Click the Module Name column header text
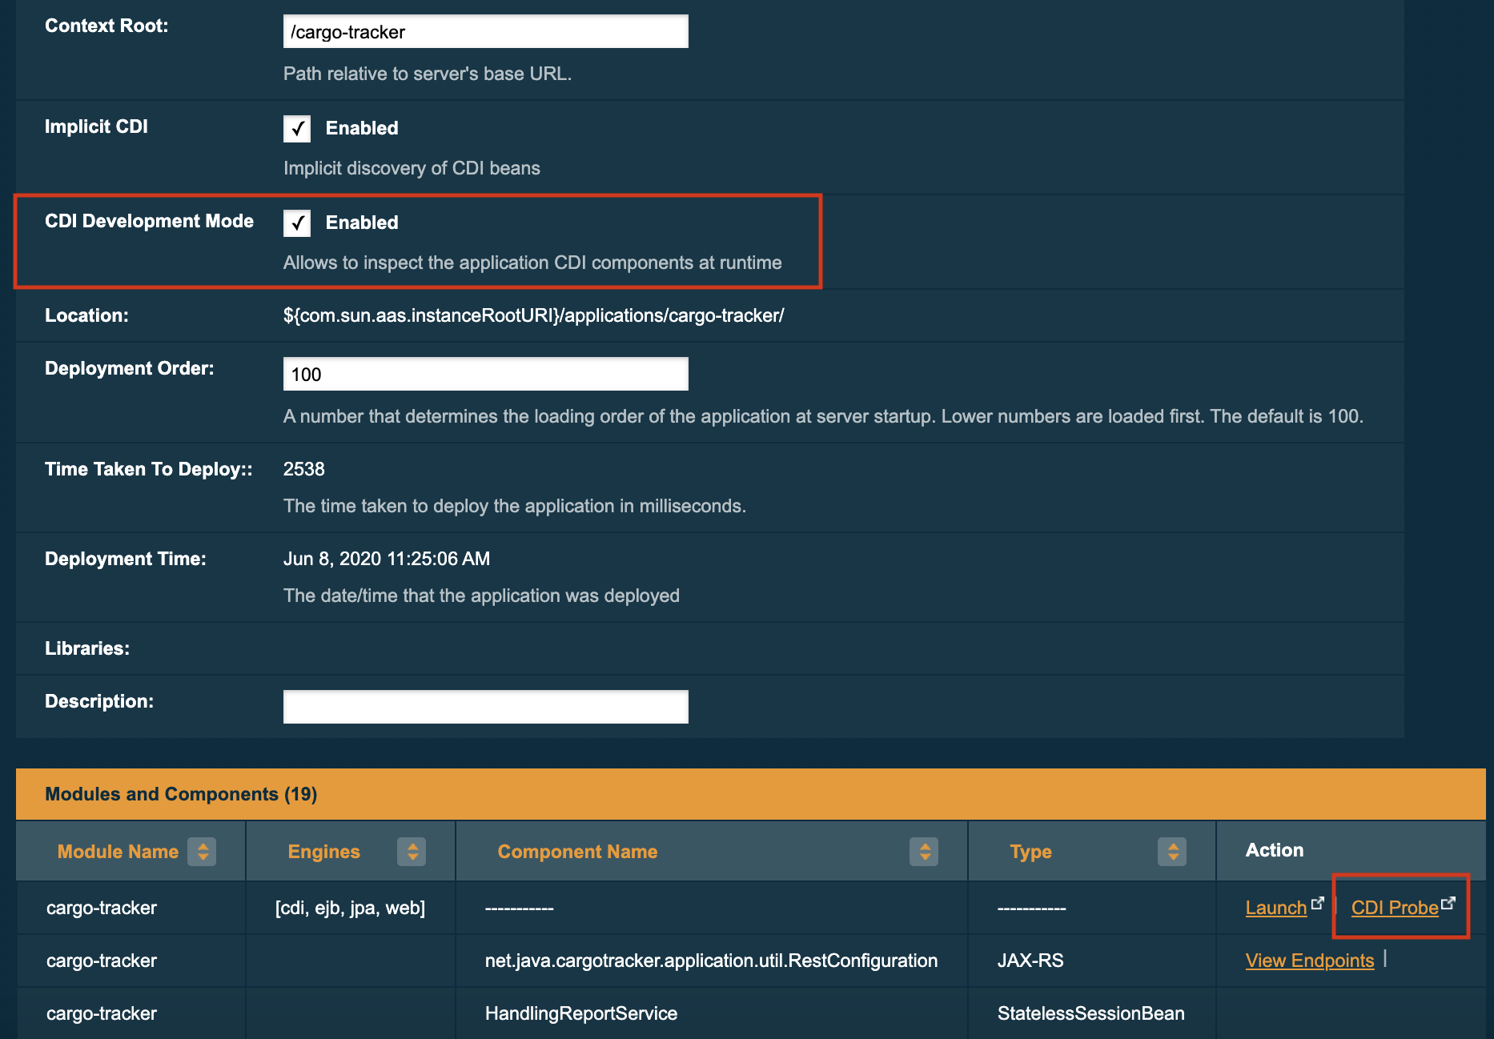The width and height of the screenshot is (1494, 1039). pos(118,852)
